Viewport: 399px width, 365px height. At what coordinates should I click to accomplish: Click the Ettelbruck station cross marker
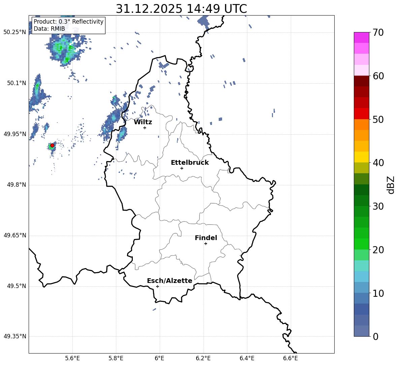[182, 168]
